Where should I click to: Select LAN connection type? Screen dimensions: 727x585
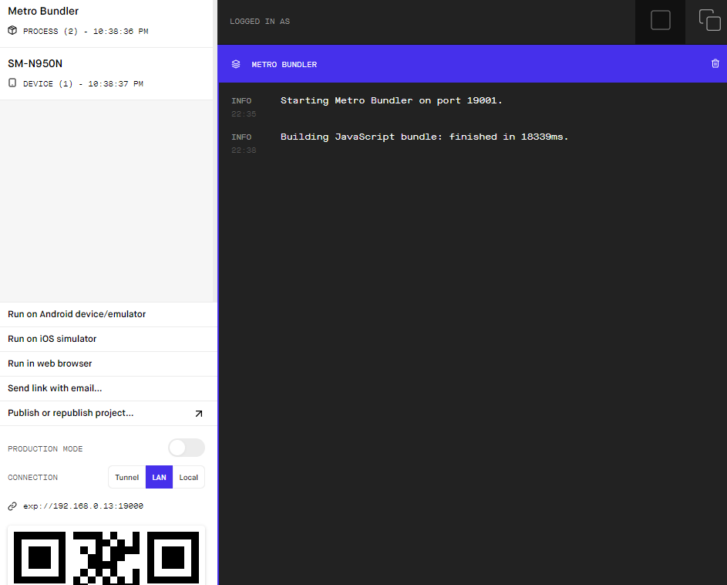[x=159, y=477]
